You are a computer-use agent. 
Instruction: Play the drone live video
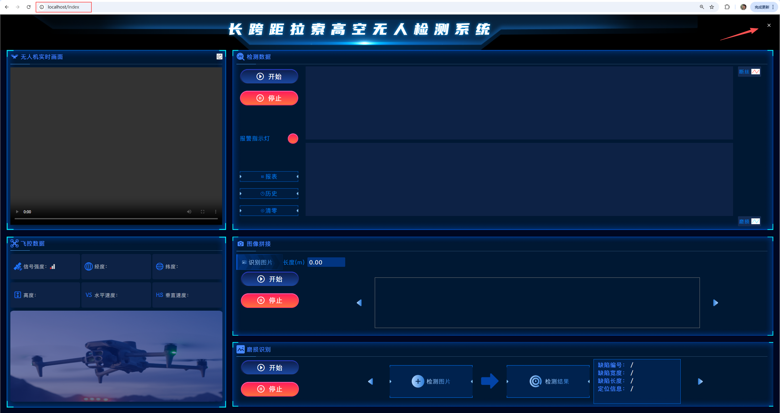[17, 212]
